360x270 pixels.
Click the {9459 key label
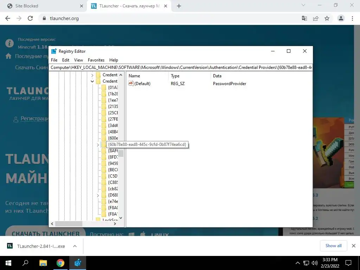click(x=113, y=163)
